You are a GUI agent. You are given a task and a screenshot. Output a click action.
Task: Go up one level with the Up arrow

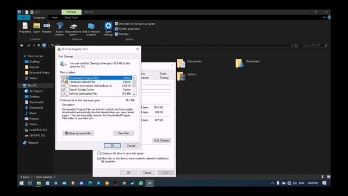(39, 45)
